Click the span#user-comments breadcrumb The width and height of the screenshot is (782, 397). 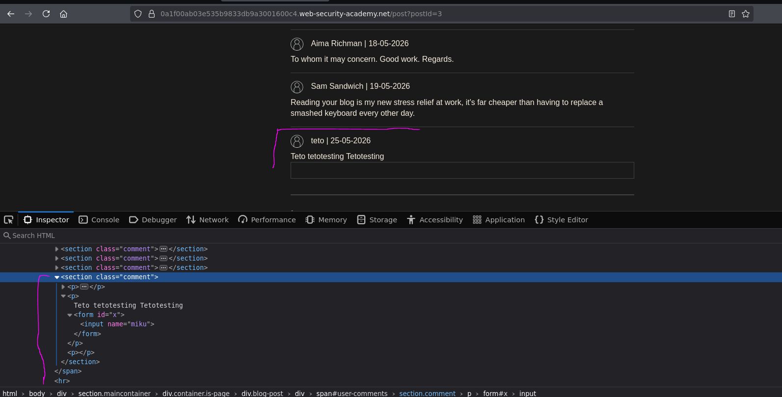[x=351, y=394]
